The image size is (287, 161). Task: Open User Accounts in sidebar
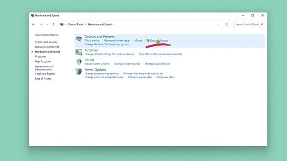click(x=43, y=62)
